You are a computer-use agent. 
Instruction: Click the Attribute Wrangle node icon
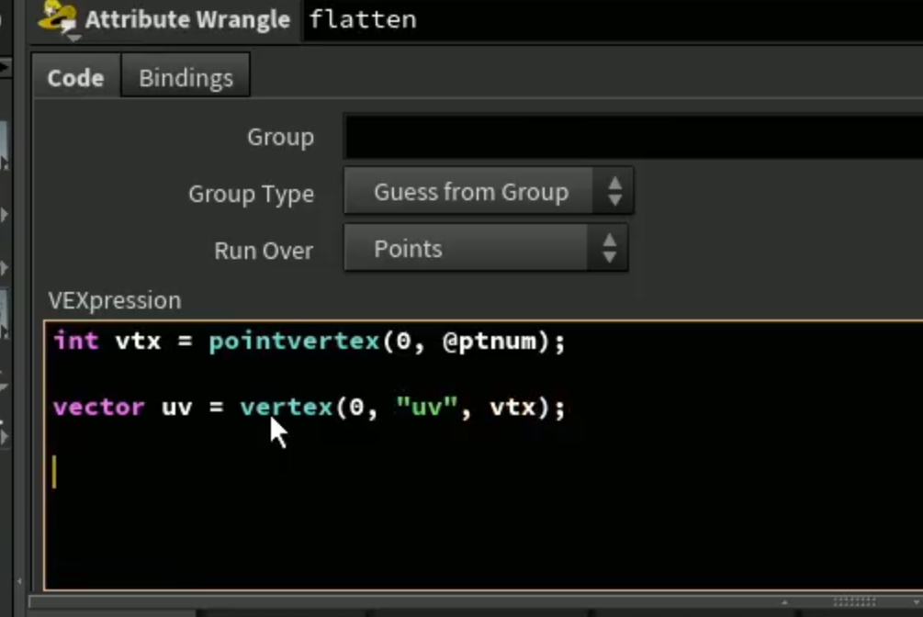58,19
